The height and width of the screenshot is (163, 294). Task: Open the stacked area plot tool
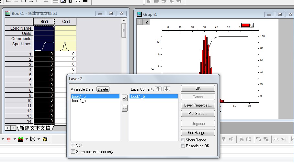click(x=21, y=139)
